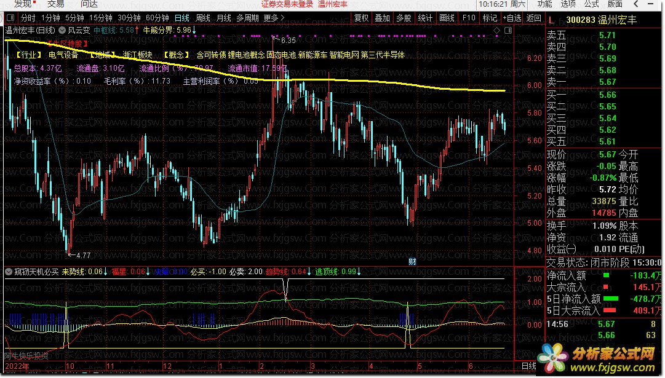This screenshot has height=378, width=665.
Task: Click the 证券交易未登录 login notice
Action: [x=287, y=4]
